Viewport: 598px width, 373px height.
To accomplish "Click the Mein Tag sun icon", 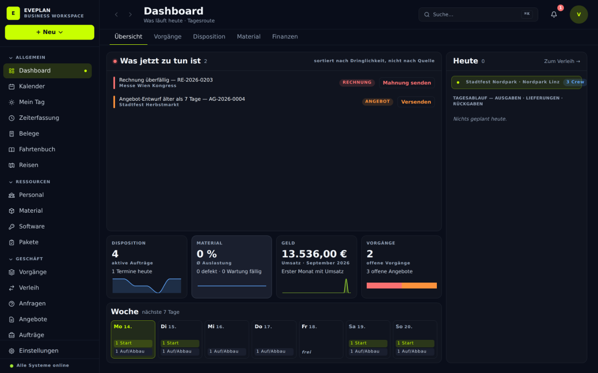I will coord(12,102).
